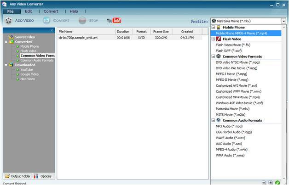Collapse the Common Audio Formats profile group

pos(213,120)
